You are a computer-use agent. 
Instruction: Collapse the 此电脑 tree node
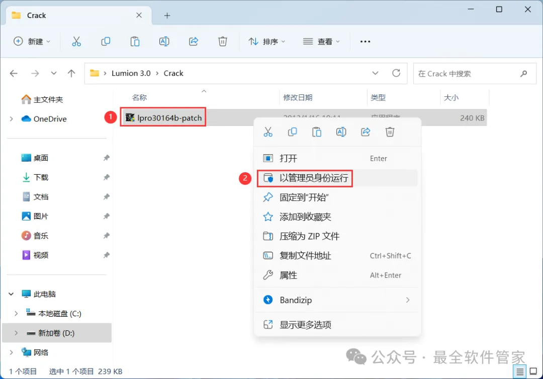click(x=11, y=294)
